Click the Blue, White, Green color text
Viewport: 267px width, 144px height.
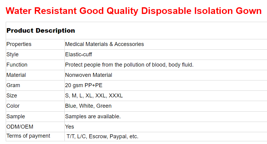88,106
